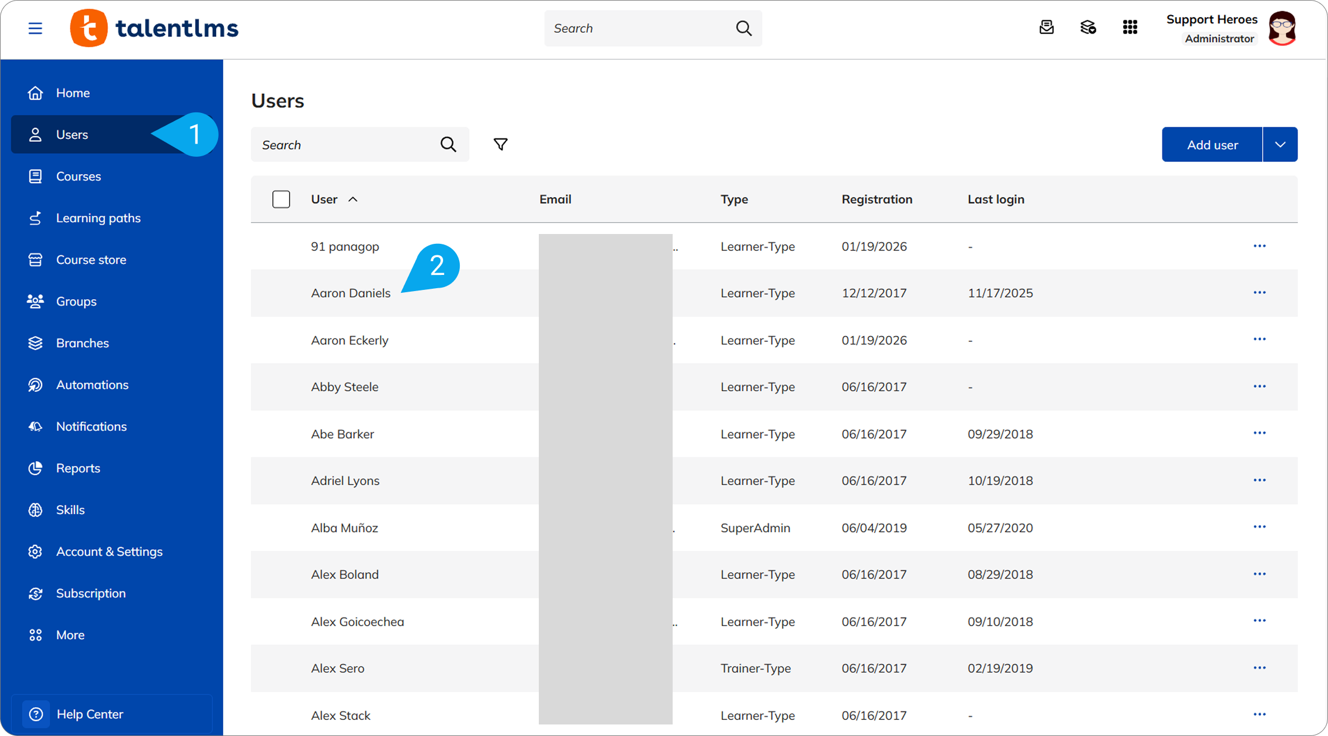Open the filter funnel icon

click(x=501, y=145)
